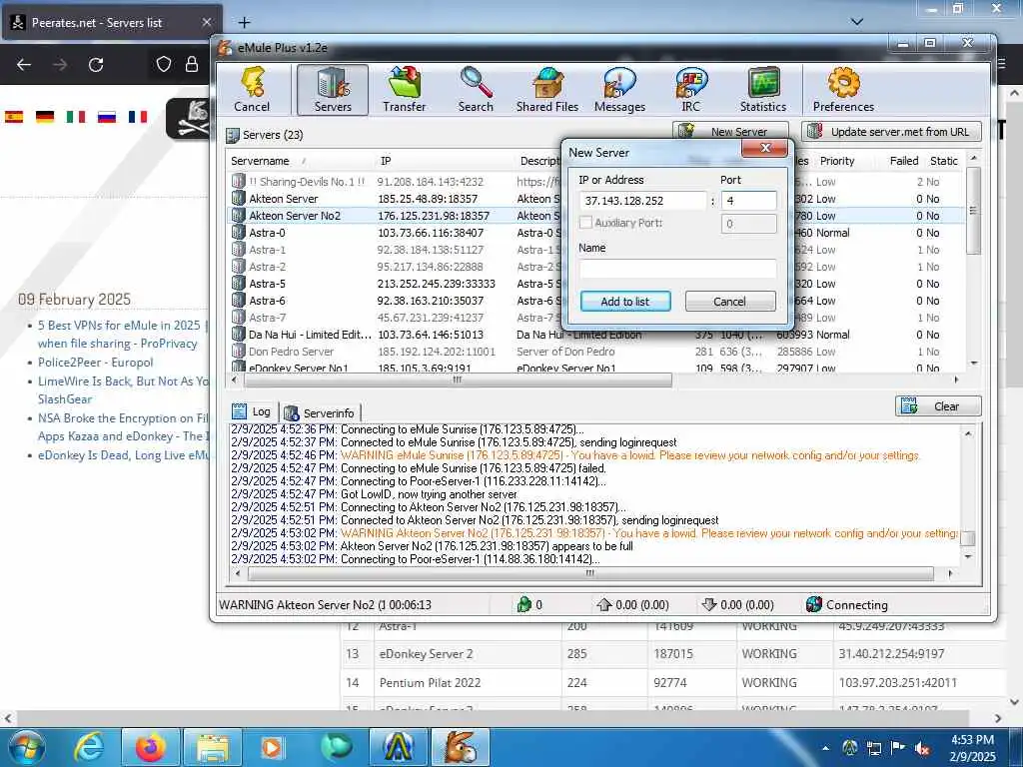The height and width of the screenshot is (767, 1023).
Task: Open Shared Files from toolbar
Action: [546, 90]
